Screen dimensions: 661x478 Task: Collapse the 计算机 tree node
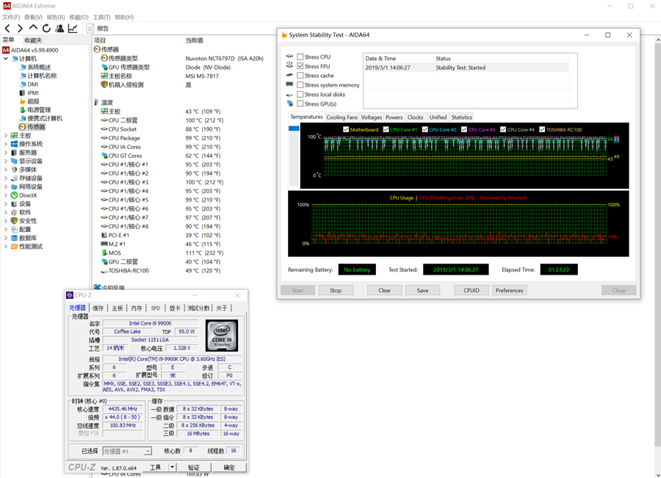[5, 58]
